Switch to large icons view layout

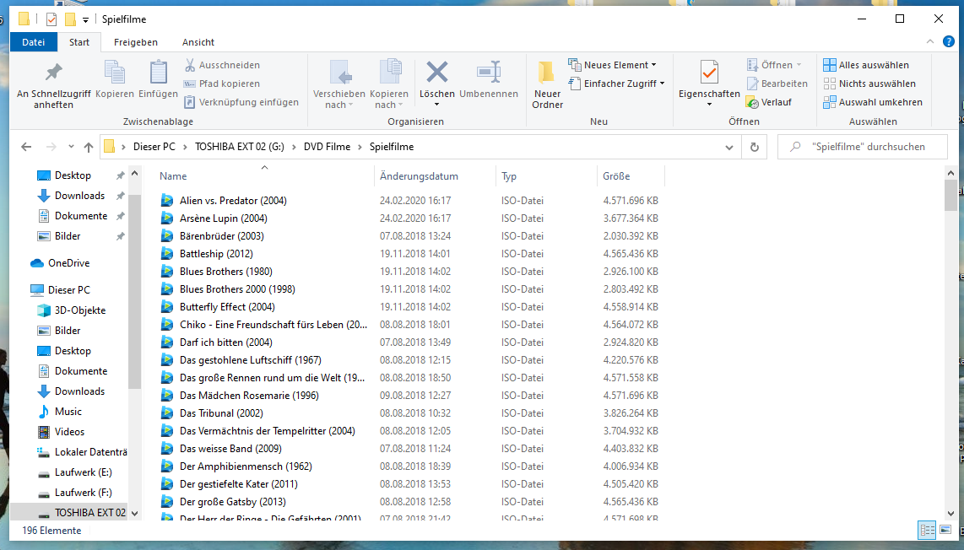click(x=945, y=530)
